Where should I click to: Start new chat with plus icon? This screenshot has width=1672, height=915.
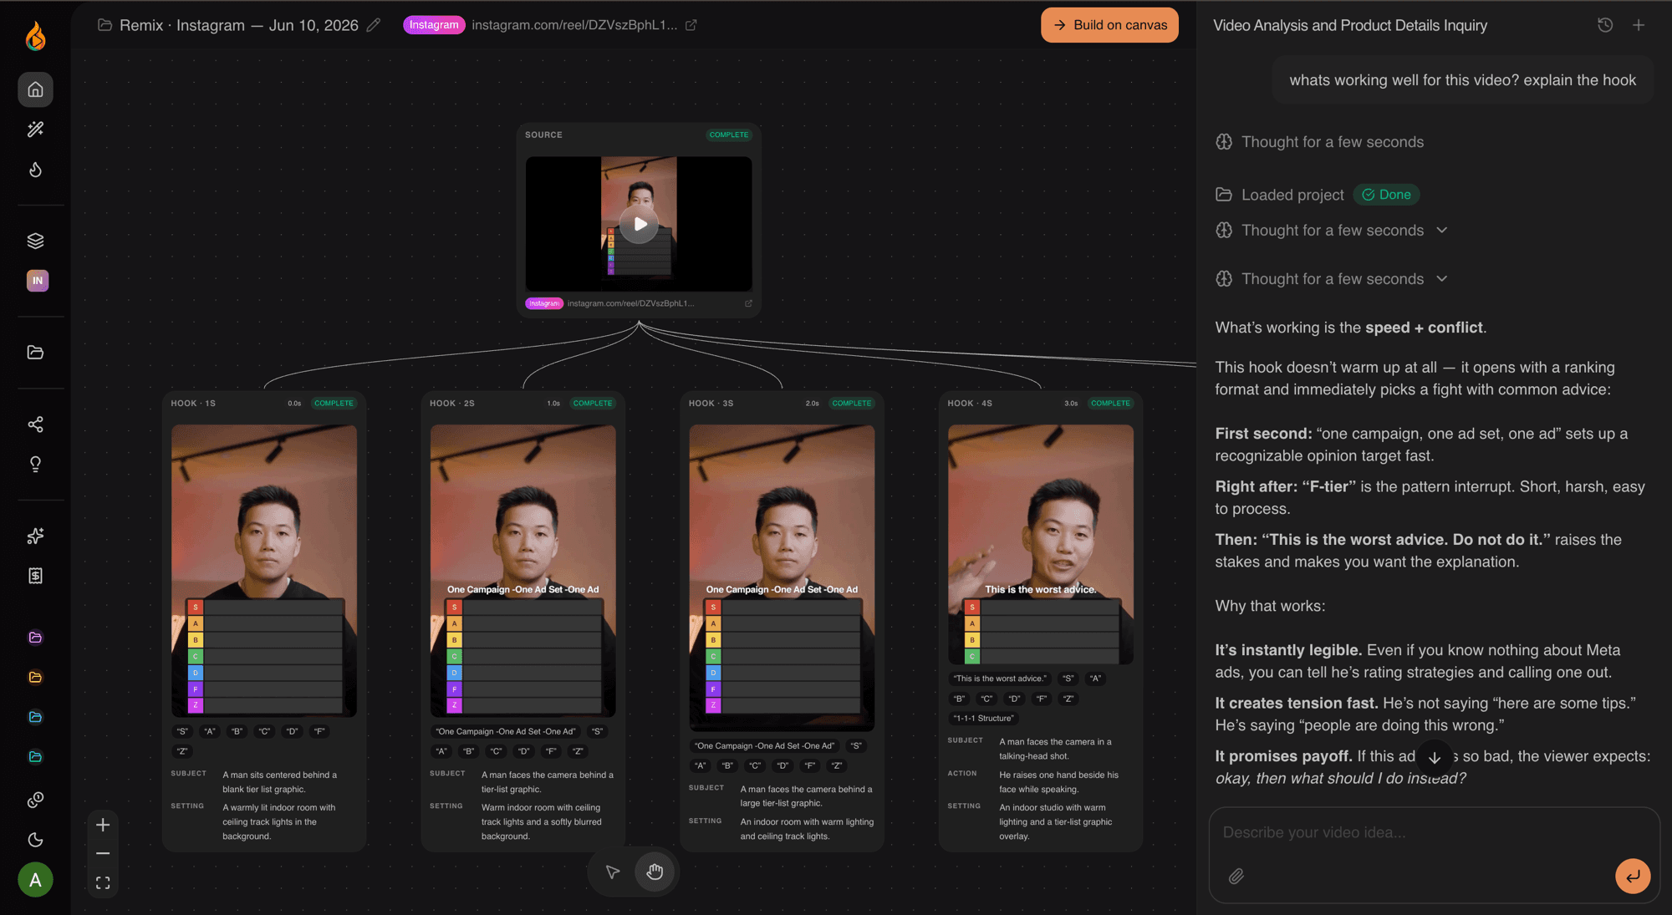coord(1639,25)
